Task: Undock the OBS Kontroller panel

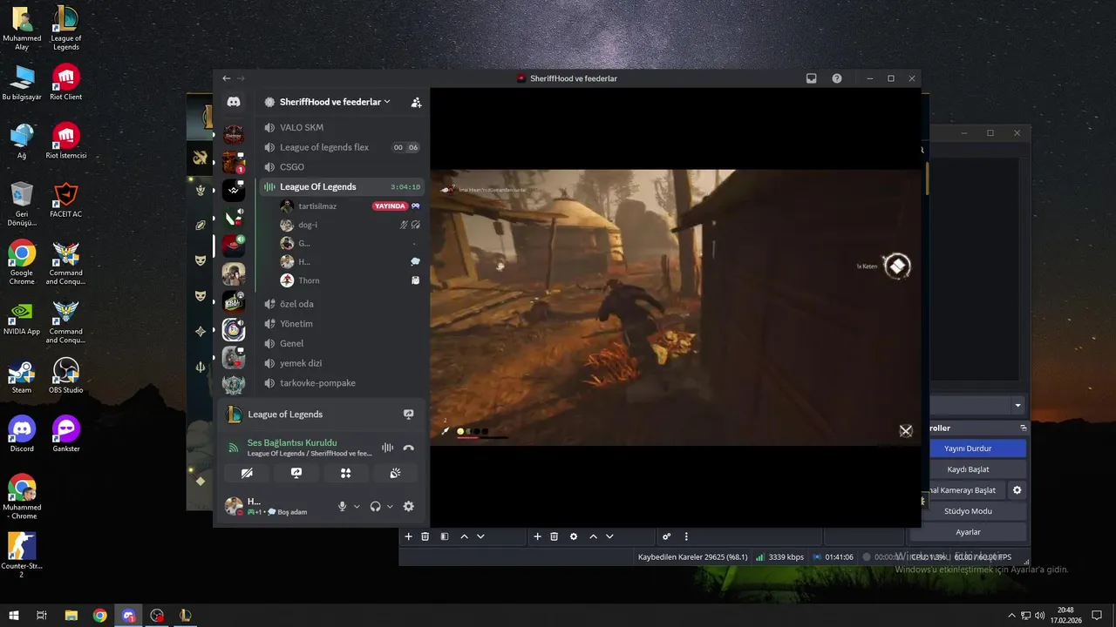Action: click(x=1024, y=428)
